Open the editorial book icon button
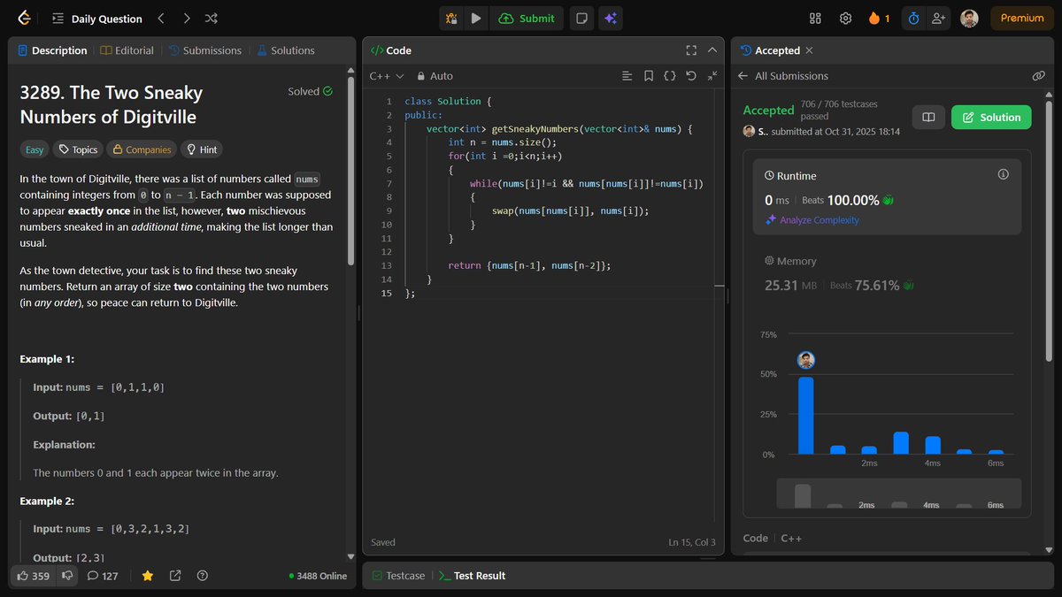This screenshot has height=597, width=1062. [928, 117]
